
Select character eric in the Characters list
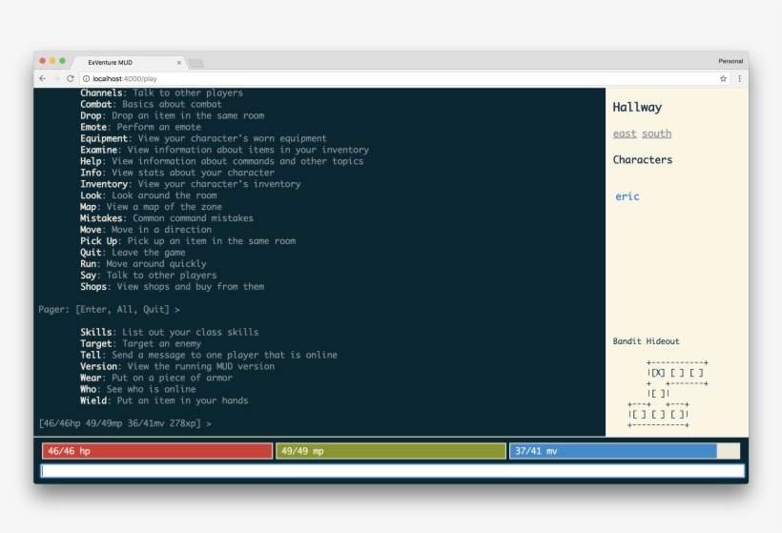click(627, 196)
